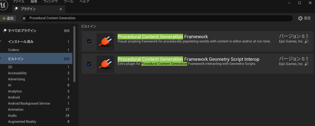Click the 508 count beside ビルトイン
315x126 pixels.
66,59
